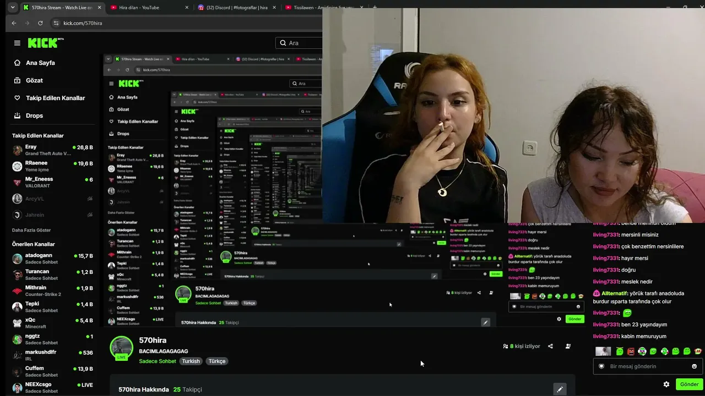The height and width of the screenshot is (396, 705).
Task: Click the xQc channel avatar in left sidebar
Action: click(x=17, y=323)
